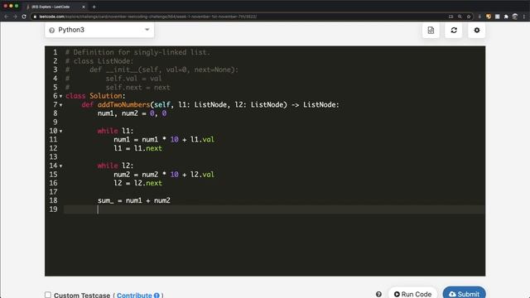This screenshot has height=298, width=530.
Task: Collapse the addTwoNumbers fold arrow on line 7
Action: (60, 105)
